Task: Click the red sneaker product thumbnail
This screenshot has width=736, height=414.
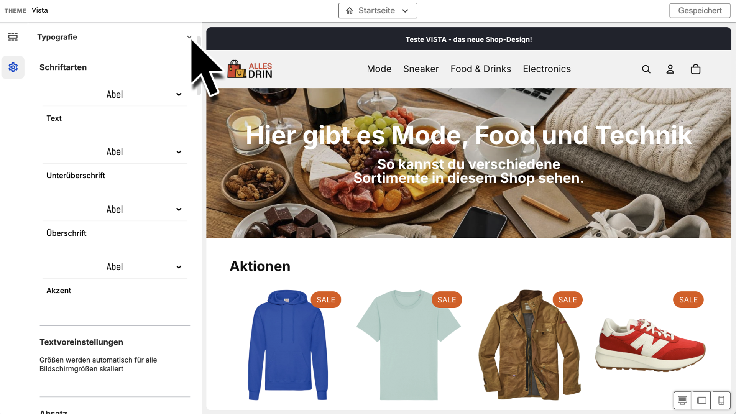Action: tap(650, 345)
